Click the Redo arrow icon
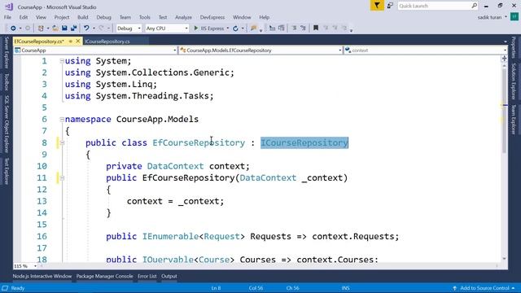521x293 pixels. (x=101, y=28)
